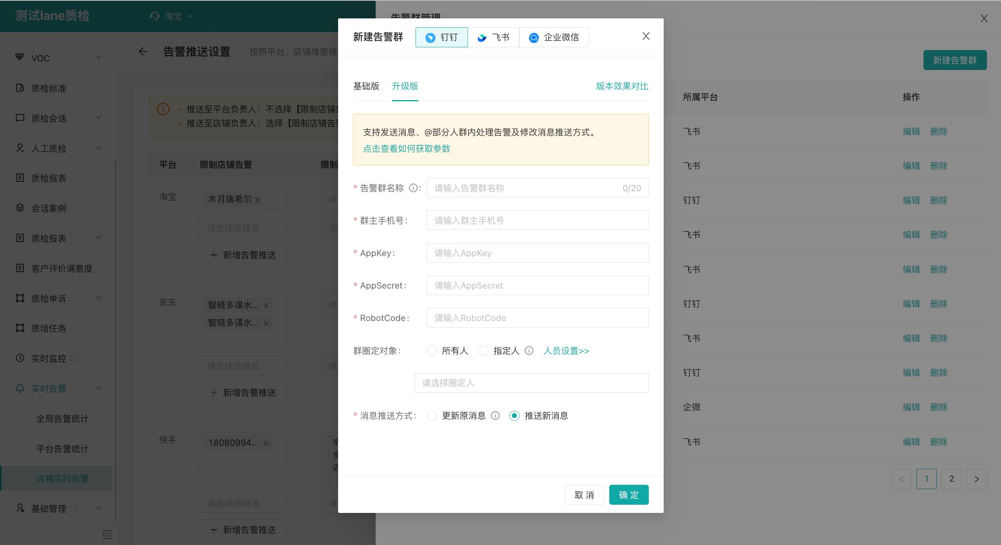The image size is (1001, 545).
Task: Open 点击查看如何获取参数 link
Action: 407,149
